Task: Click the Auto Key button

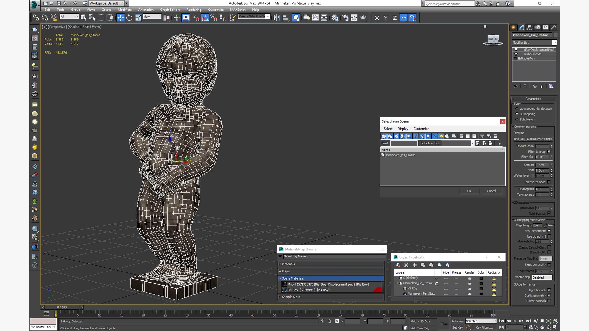Action: coord(457,321)
